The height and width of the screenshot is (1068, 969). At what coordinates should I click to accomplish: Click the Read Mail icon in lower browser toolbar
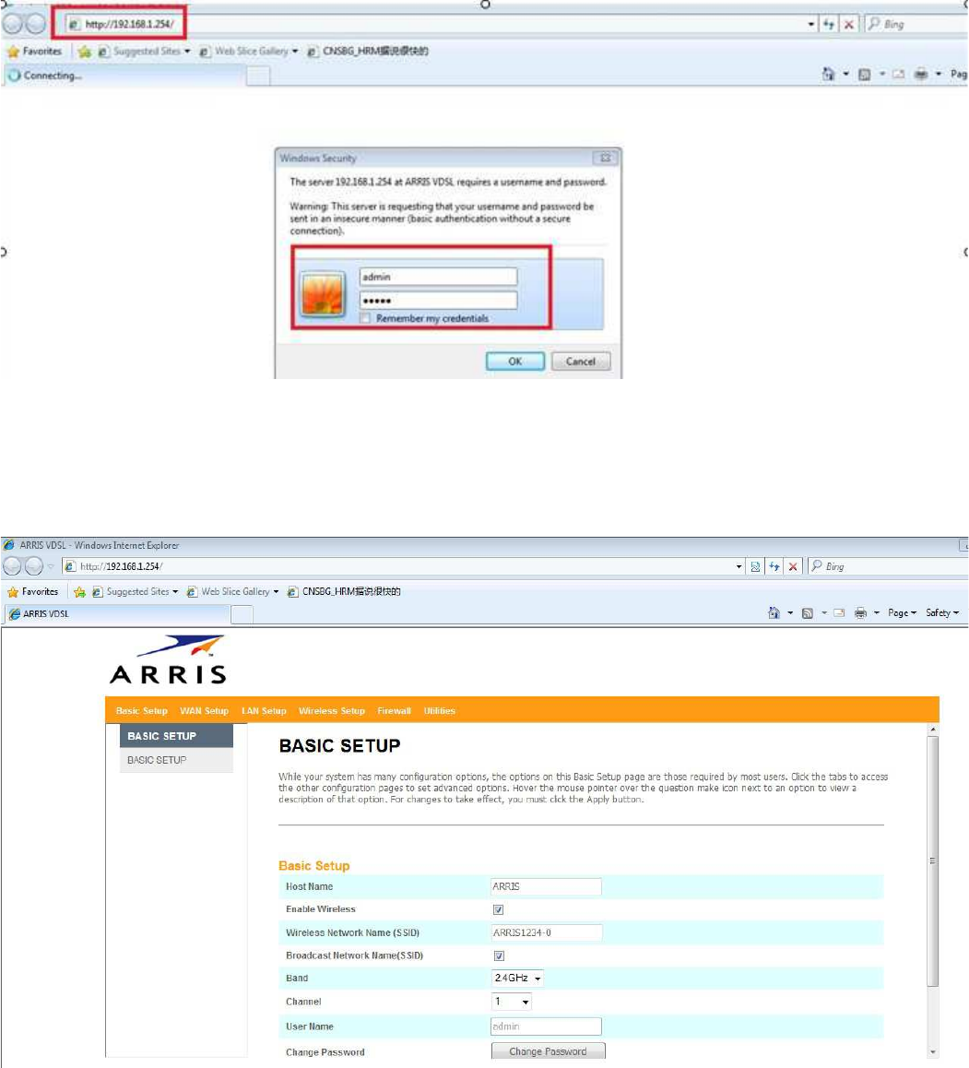(839, 613)
